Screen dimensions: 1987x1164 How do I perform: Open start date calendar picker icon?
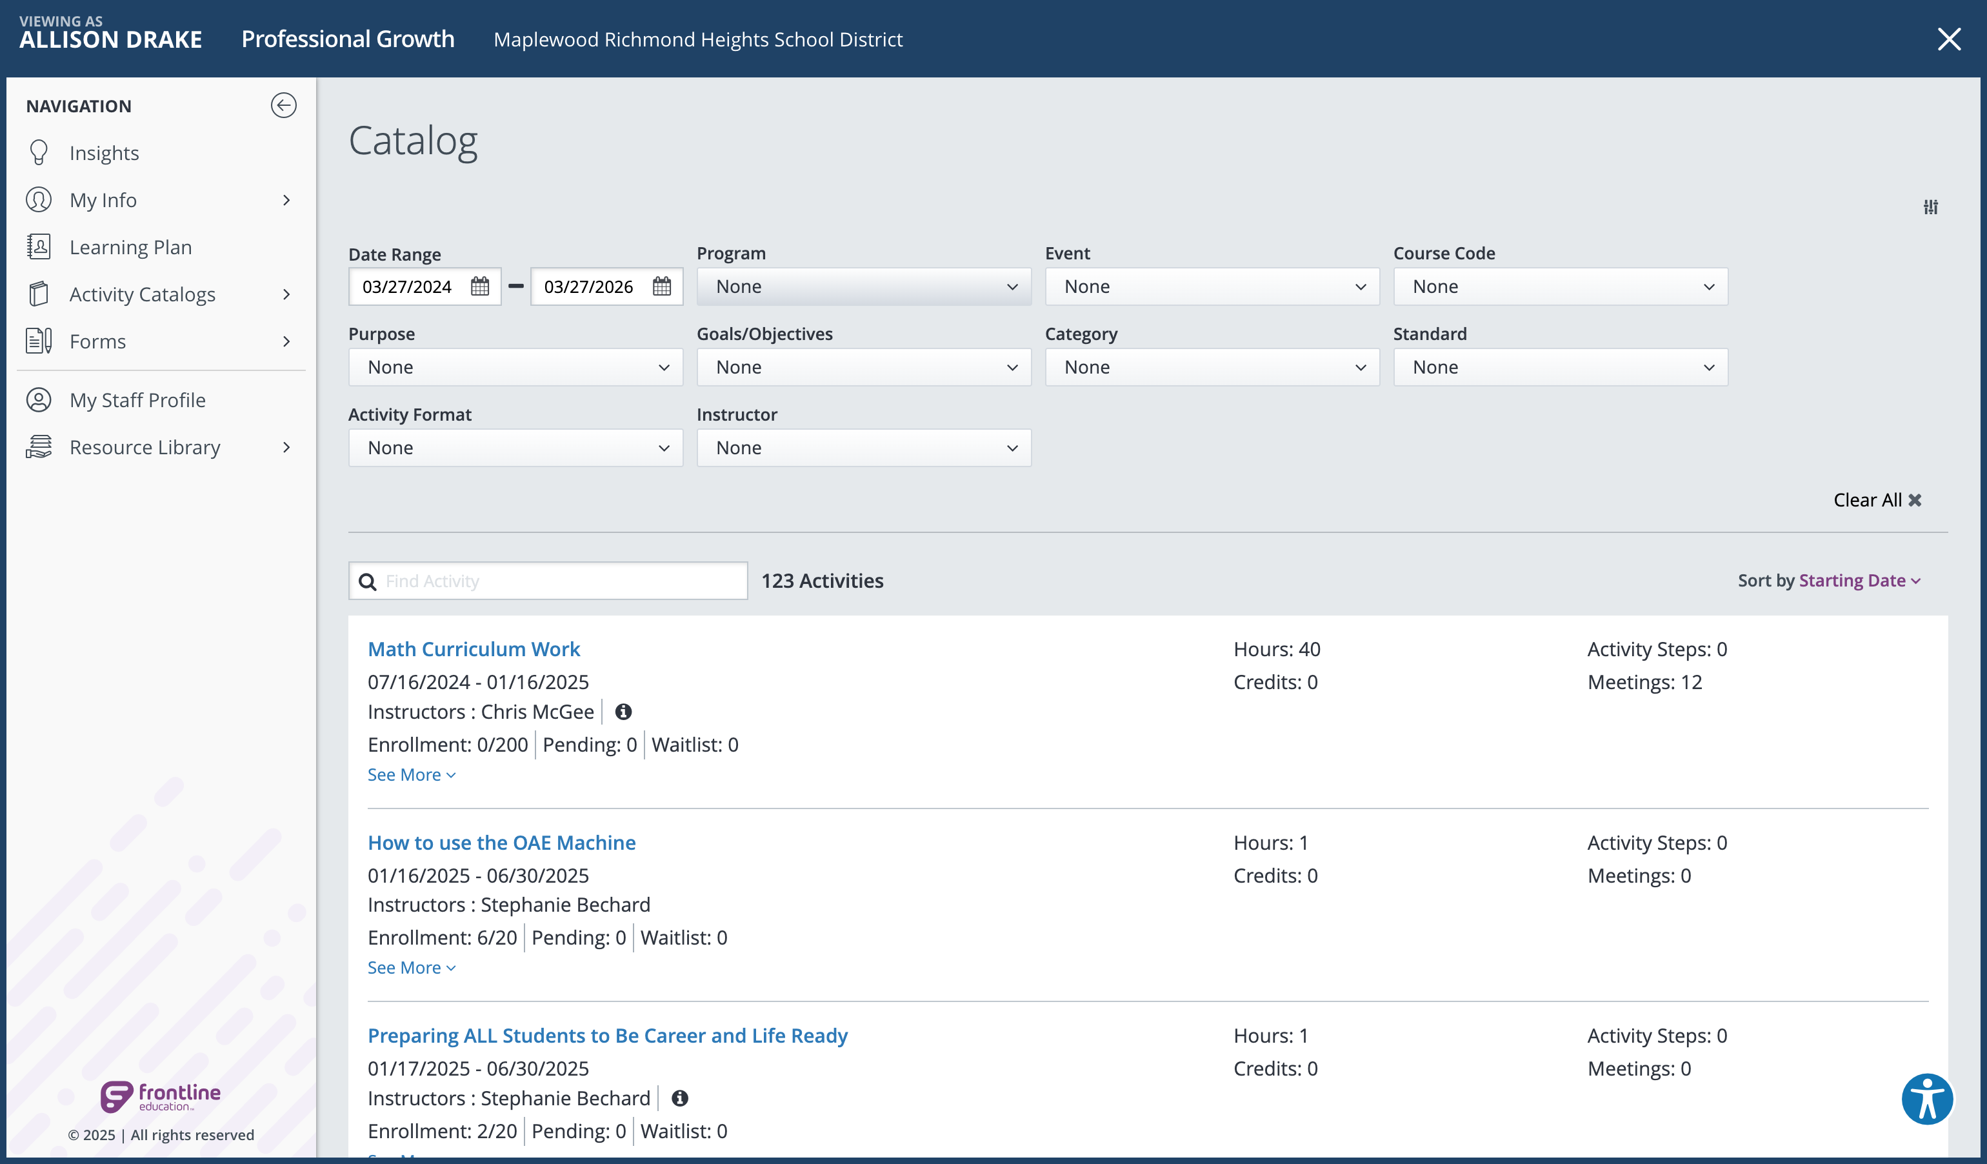coord(479,286)
